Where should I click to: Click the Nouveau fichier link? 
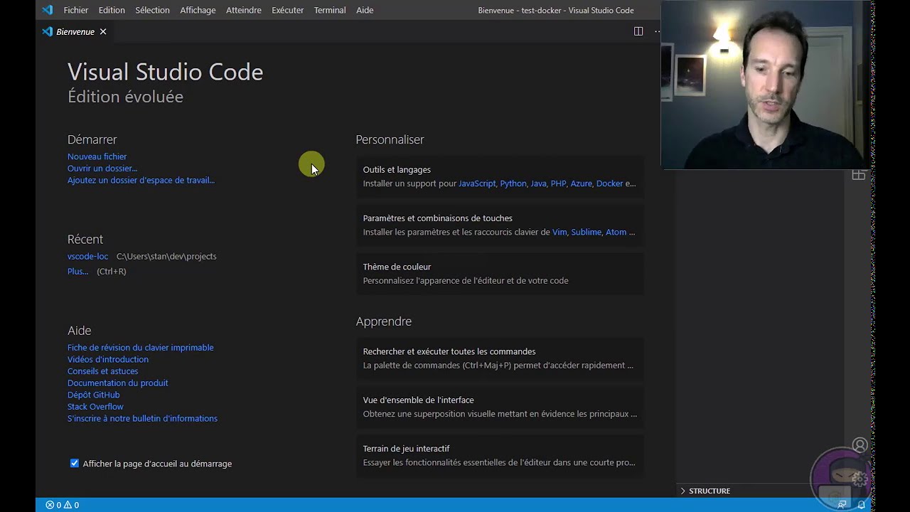click(x=97, y=156)
